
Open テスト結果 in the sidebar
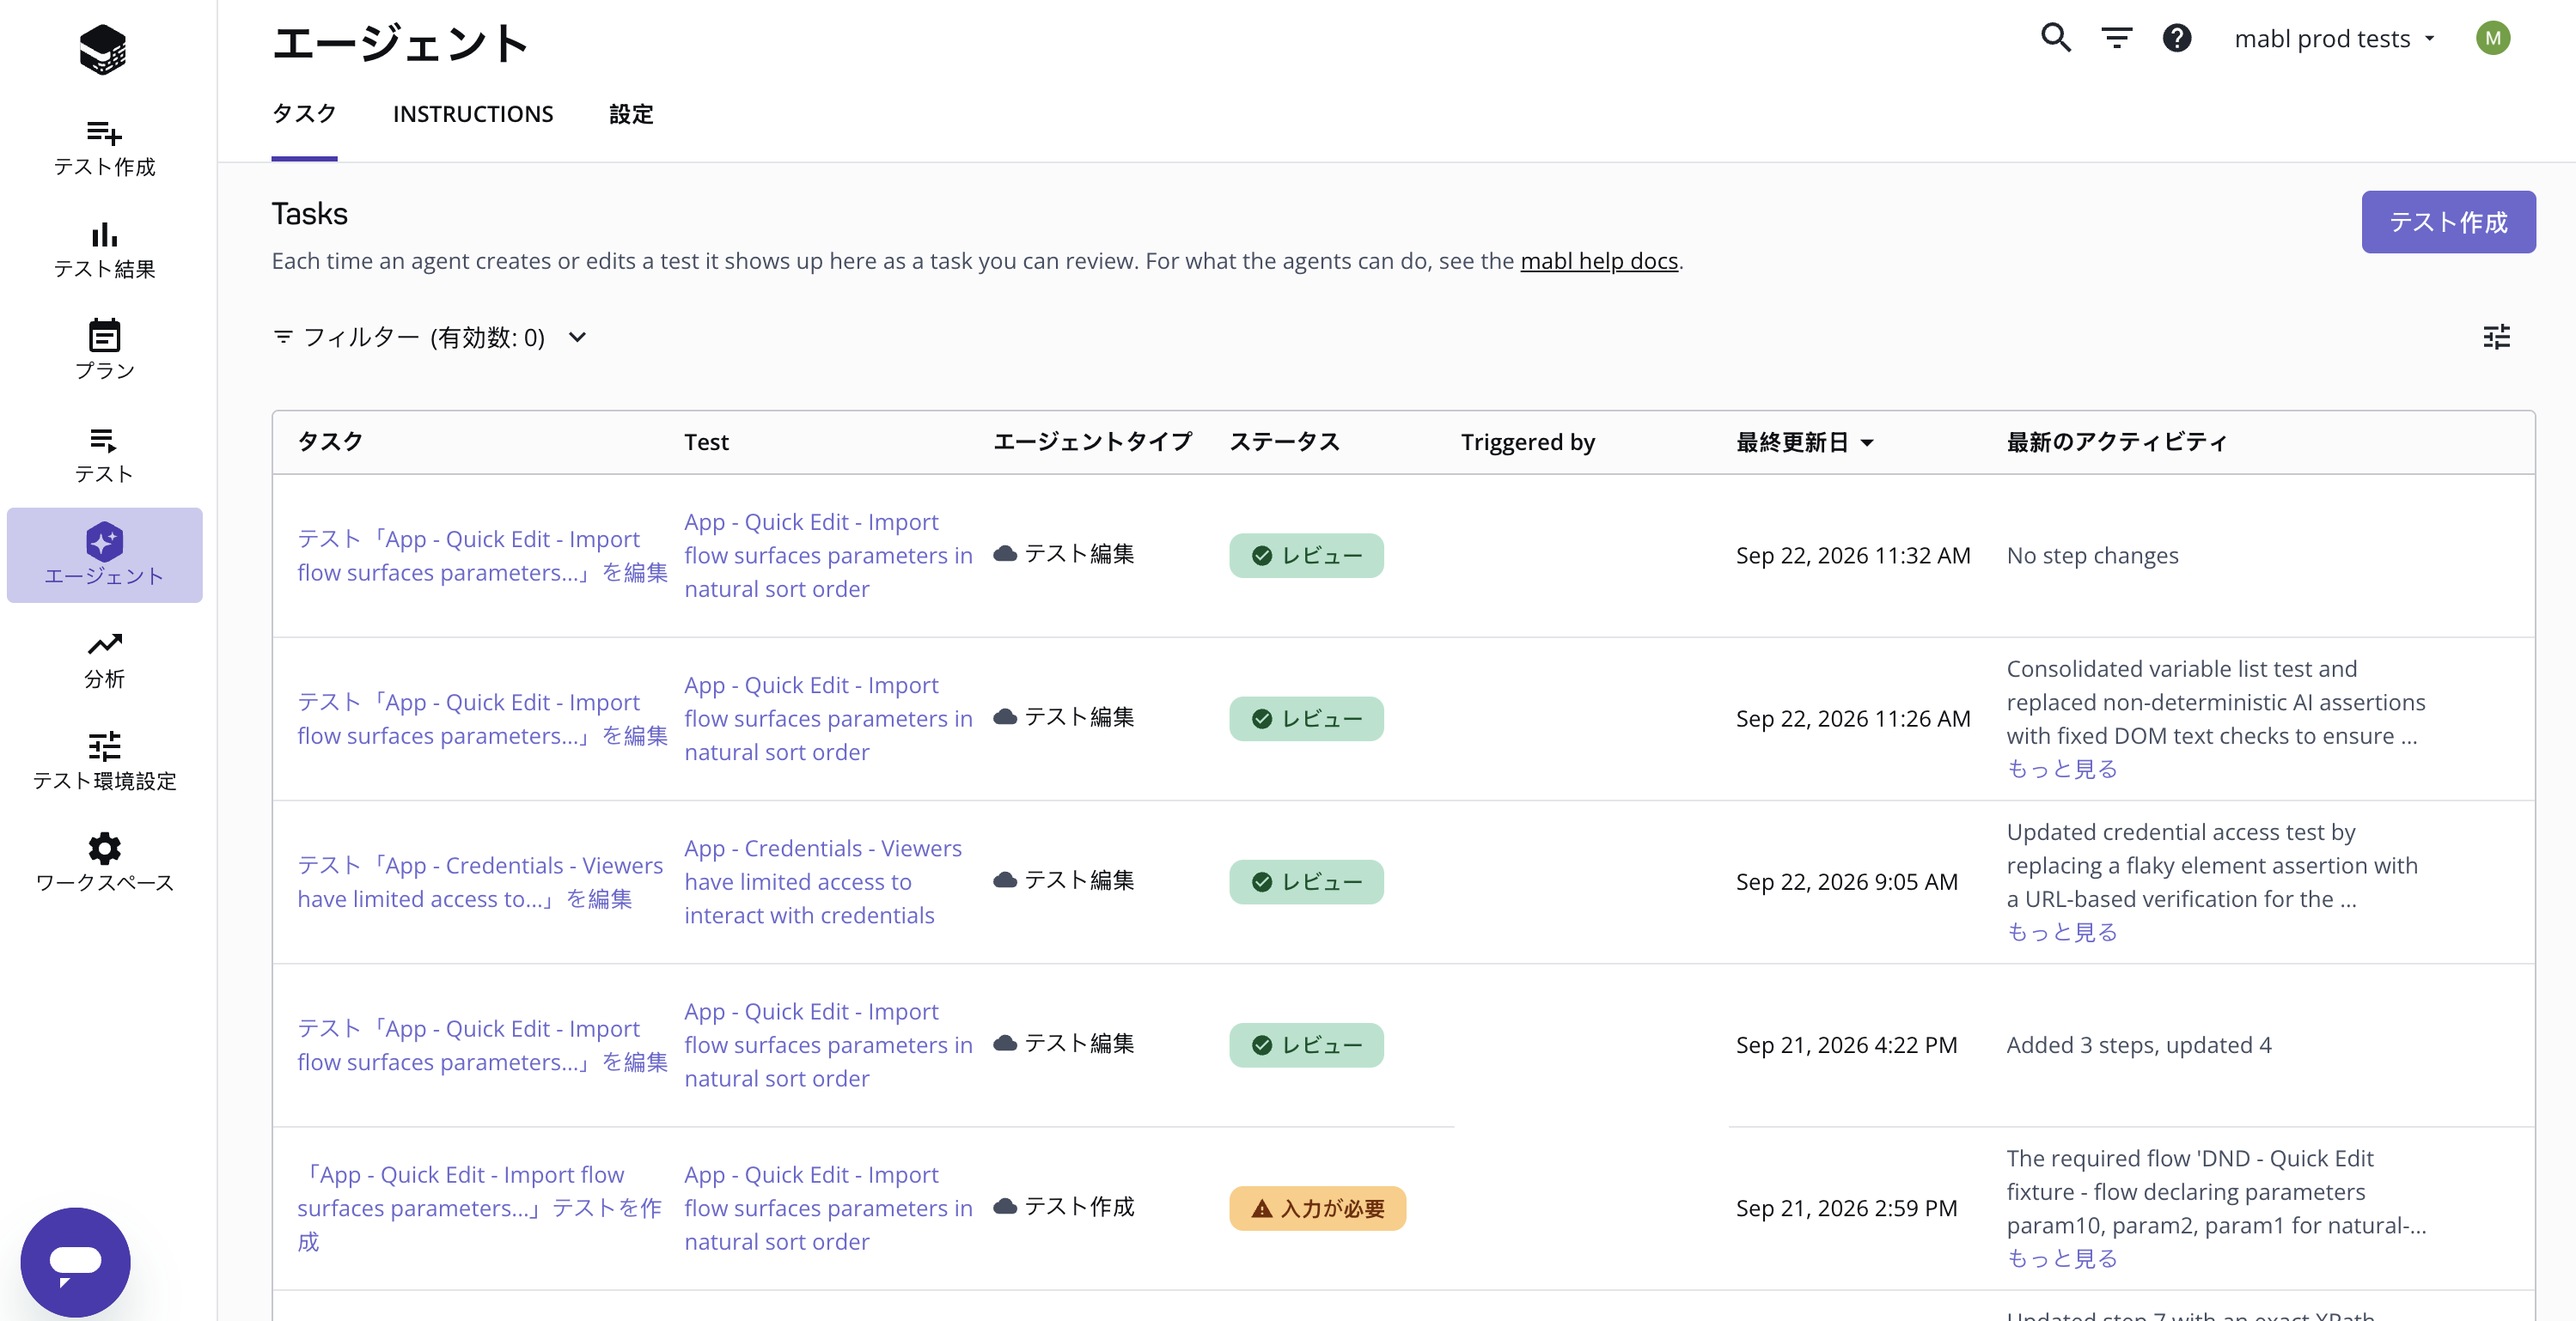104,251
